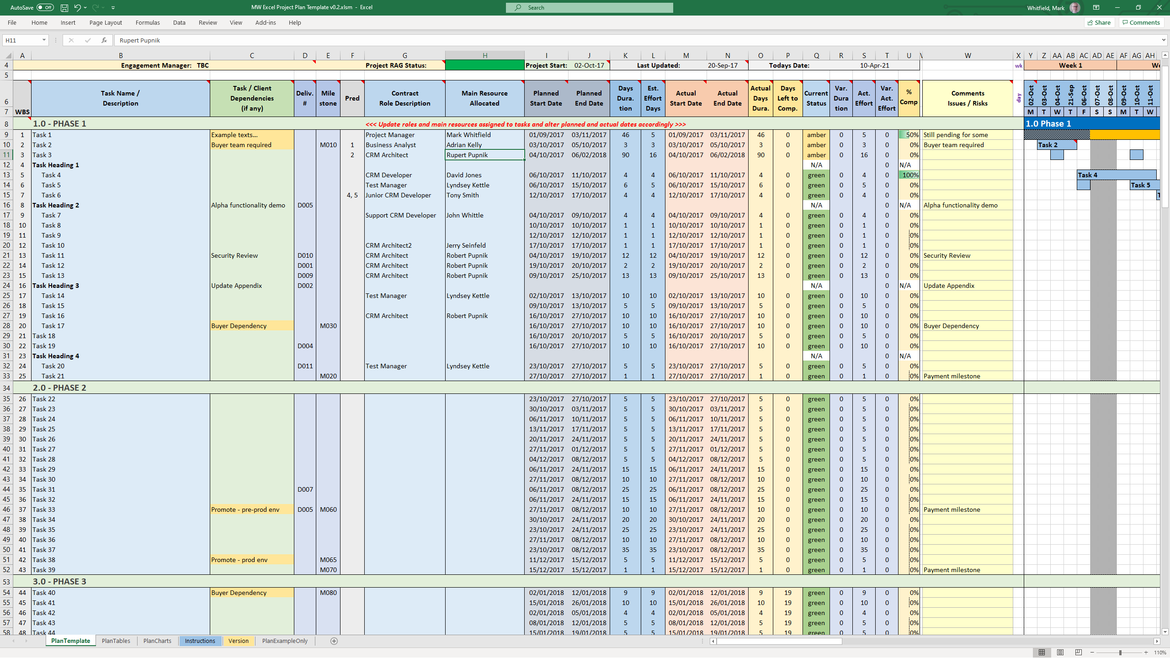
Task: Click the AutoSave toggle button
Action: tap(43, 7)
